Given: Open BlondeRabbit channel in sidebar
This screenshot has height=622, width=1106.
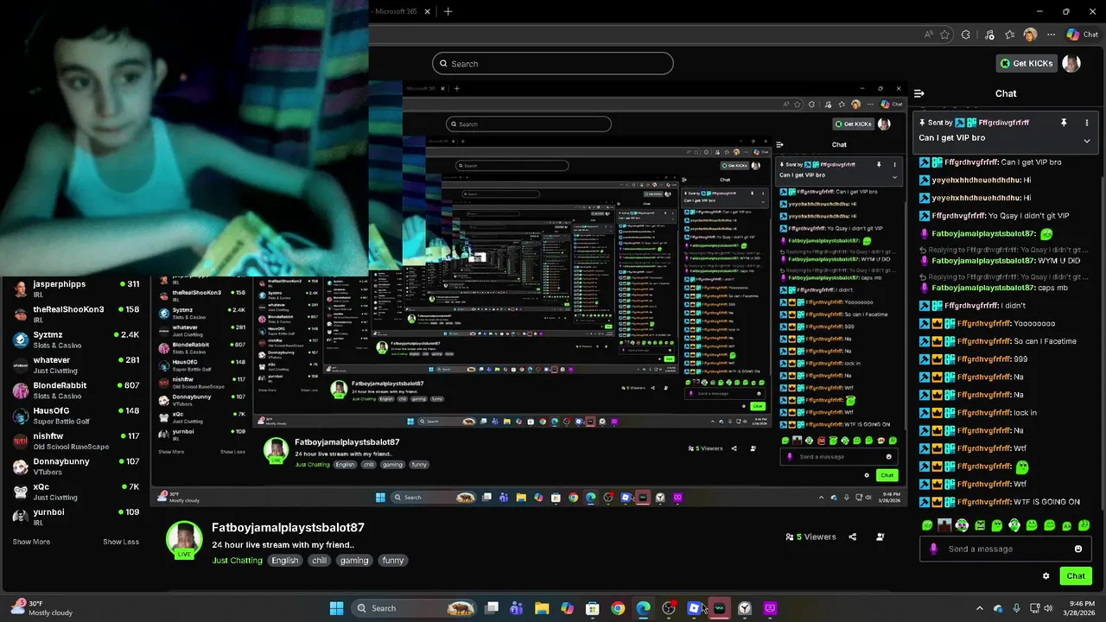Looking at the screenshot, I should 75,390.
